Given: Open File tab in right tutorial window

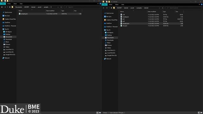Looking at the screenshot, I should pyautogui.click(x=104, y=4).
